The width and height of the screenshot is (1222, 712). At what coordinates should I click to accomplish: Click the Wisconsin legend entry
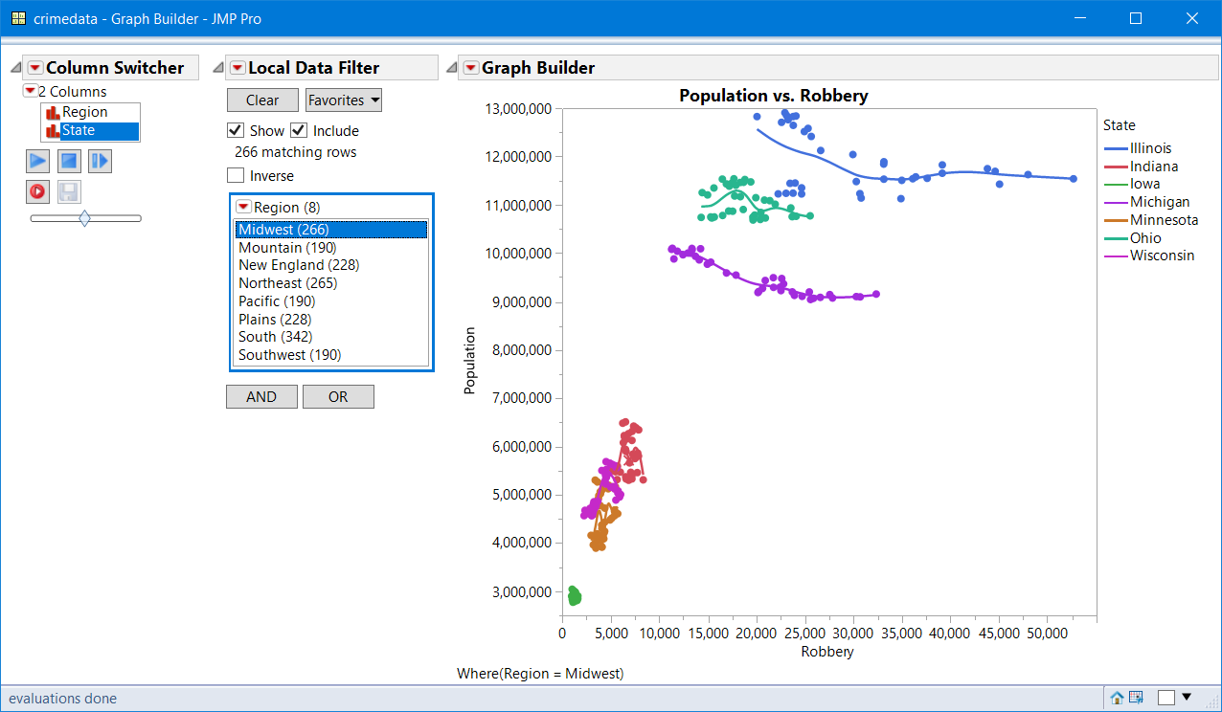pos(1149,256)
